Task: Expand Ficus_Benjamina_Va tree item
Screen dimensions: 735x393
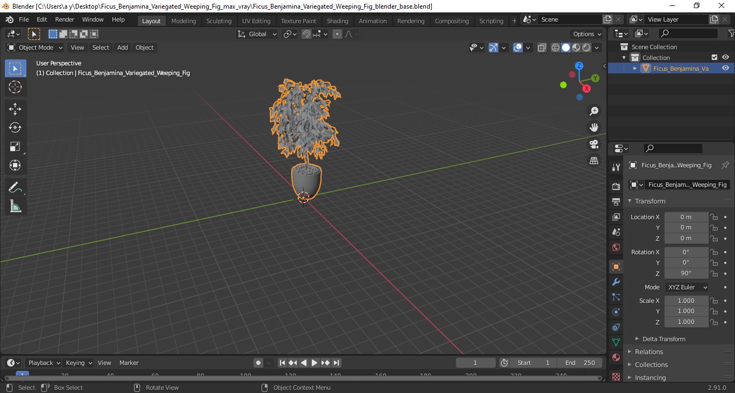Action: pyautogui.click(x=635, y=68)
